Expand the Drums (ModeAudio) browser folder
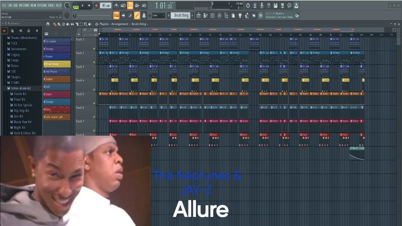 pos(22,38)
